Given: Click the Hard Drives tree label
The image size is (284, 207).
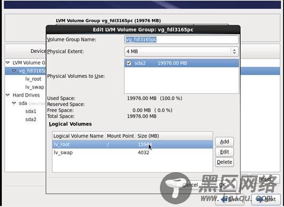Looking at the screenshot, I should coord(26,95).
